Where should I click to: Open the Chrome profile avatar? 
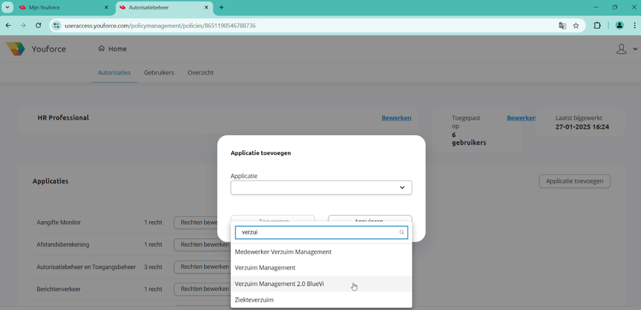pos(620,25)
